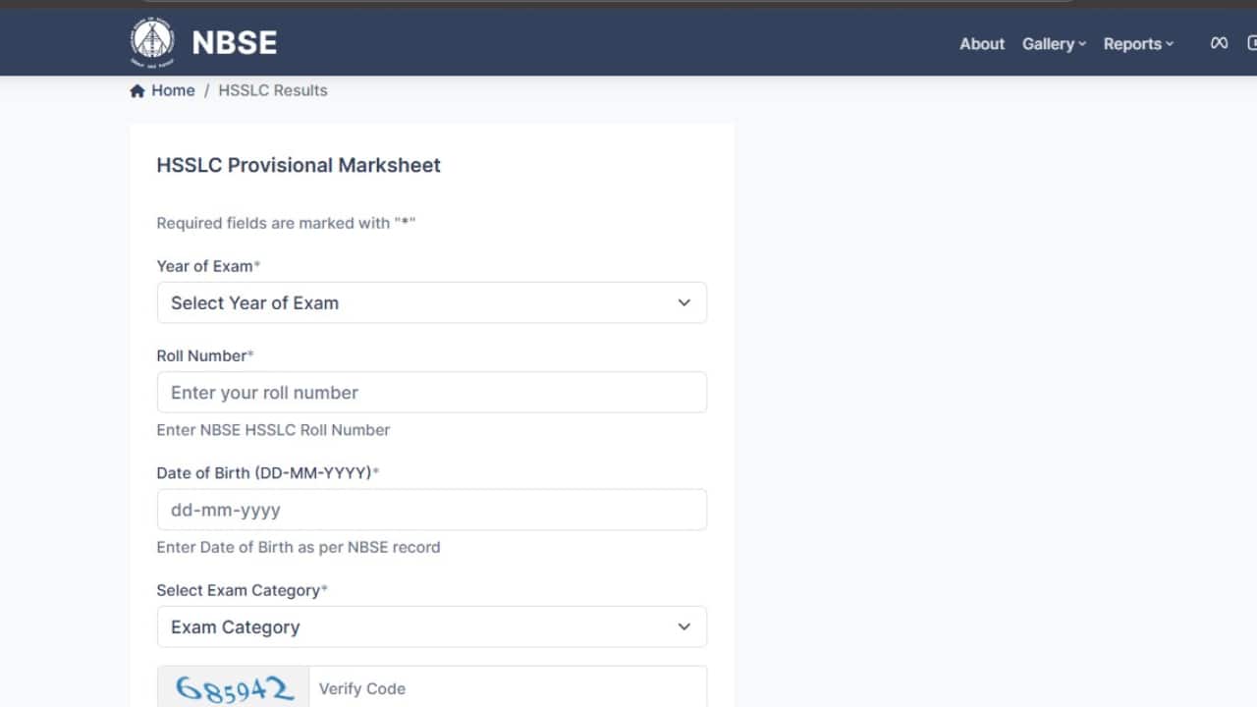
Task: Click 'Enter Date of Birth as per NBSE record' hint
Action: click(299, 547)
